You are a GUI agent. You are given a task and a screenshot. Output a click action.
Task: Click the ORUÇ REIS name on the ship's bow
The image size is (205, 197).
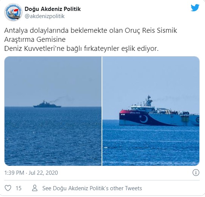pyautogui.click(x=135, y=113)
